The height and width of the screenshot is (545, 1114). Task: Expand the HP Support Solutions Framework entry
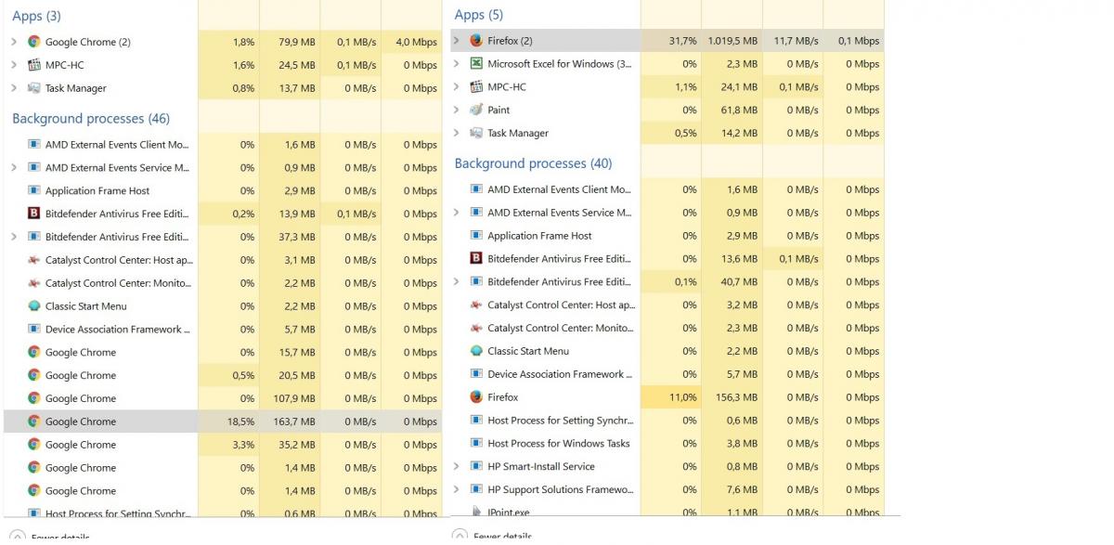pos(456,489)
